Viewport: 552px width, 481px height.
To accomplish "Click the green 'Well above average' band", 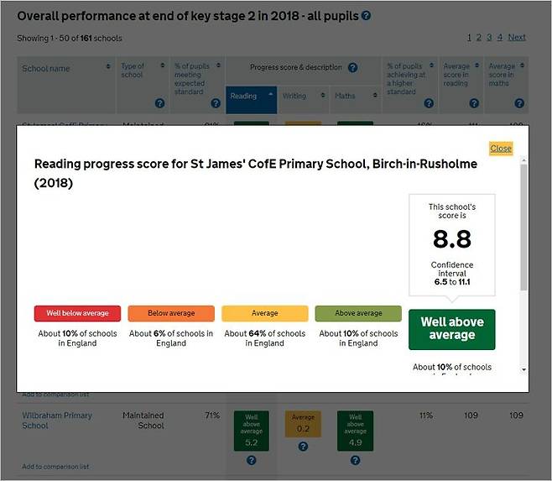I will click(451, 328).
